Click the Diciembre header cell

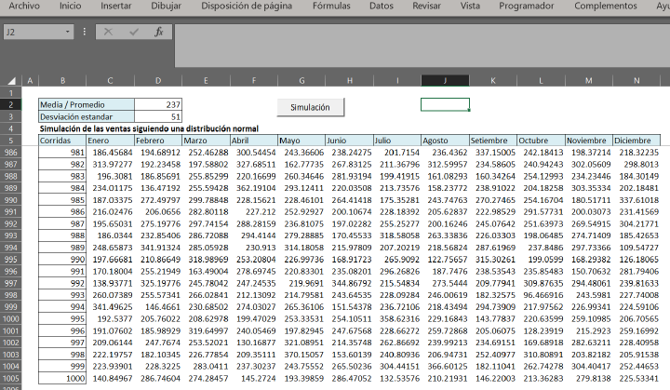click(x=636, y=140)
